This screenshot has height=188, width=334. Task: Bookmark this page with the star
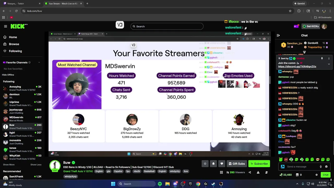click(x=290, y=11)
